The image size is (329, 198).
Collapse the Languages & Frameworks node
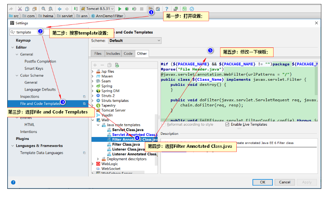(13, 146)
